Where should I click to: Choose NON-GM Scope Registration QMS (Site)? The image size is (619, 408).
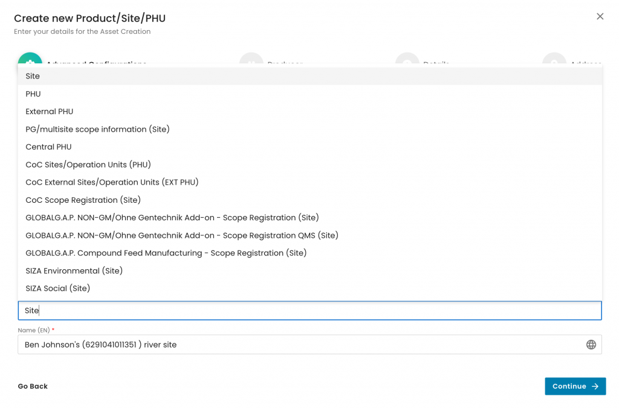pos(182,235)
